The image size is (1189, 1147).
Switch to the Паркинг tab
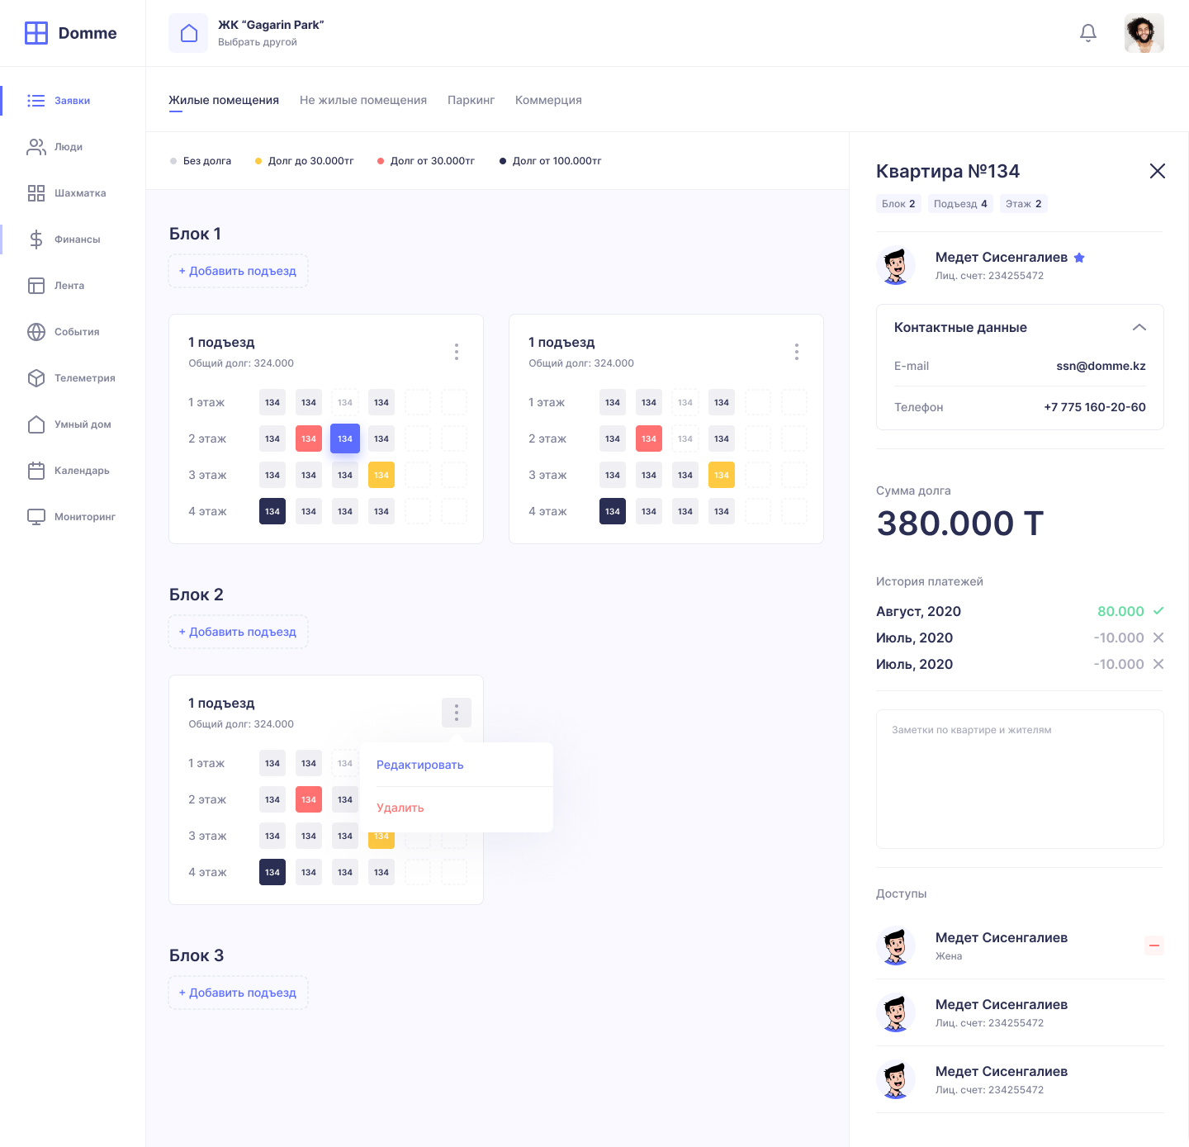point(471,100)
